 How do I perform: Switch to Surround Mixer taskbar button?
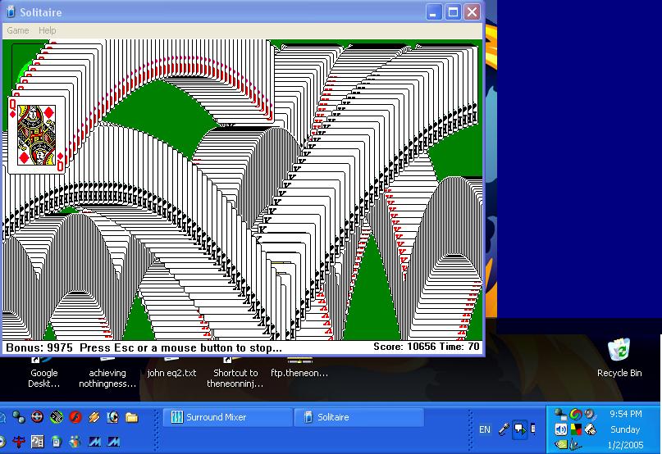tap(227, 417)
